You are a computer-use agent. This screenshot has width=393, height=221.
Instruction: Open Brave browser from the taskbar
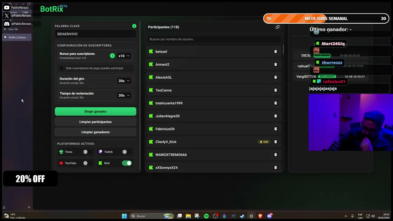tap(260, 216)
